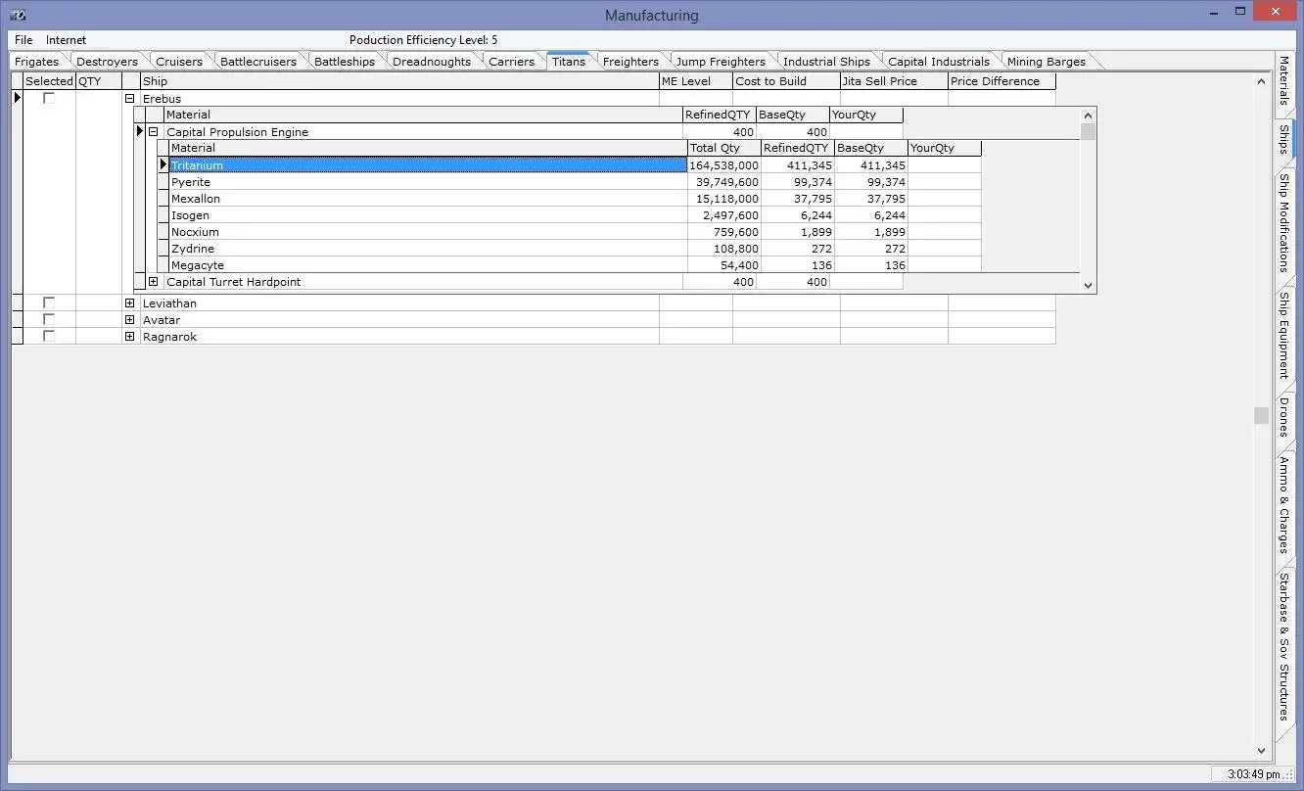Click the ME Level column header
The height and width of the screenshot is (791, 1304).
[x=696, y=81]
